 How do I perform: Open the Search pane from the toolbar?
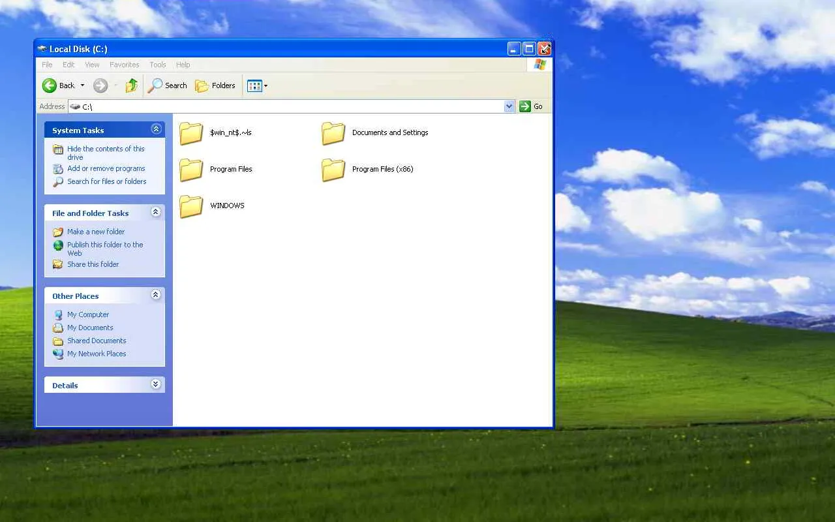pyautogui.click(x=168, y=85)
